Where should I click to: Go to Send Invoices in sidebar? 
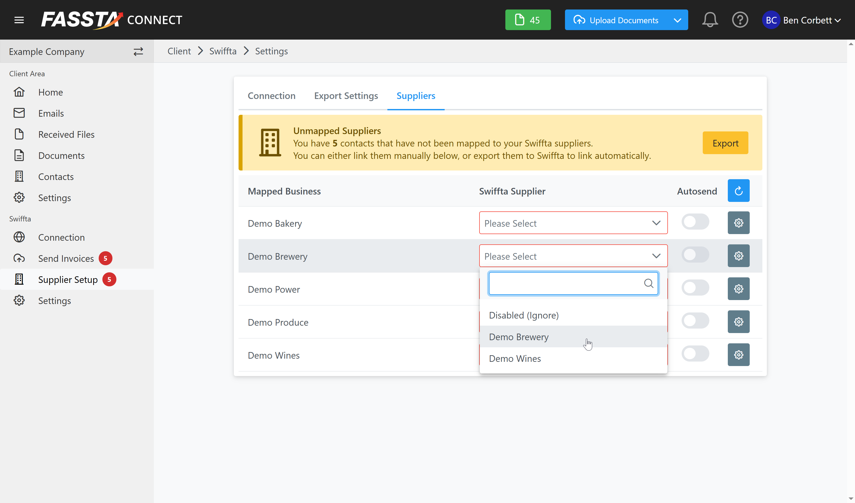66,259
